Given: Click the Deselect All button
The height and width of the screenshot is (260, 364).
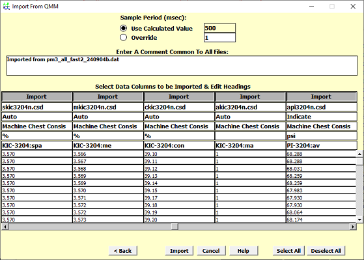Looking at the screenshot, I should tap(326, 251).
